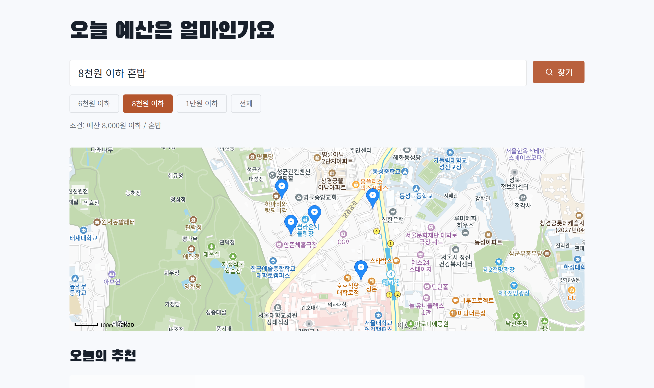The width and height of the screenshot is (654, 388).
Task: Click the 원서동빨래터 landmark icon
Action: point(97,222)
